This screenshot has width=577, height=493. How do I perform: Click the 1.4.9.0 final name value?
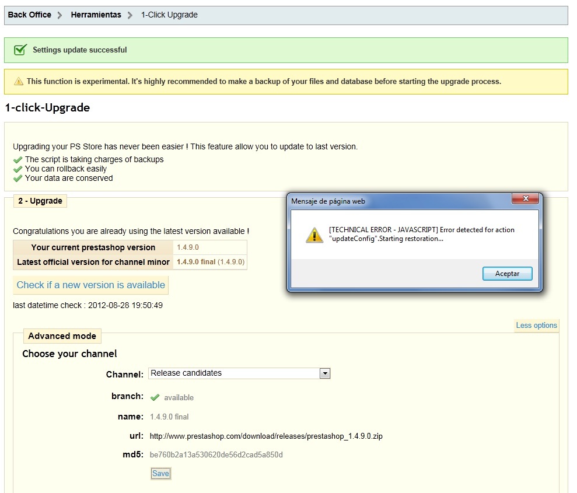coord(169,417)
